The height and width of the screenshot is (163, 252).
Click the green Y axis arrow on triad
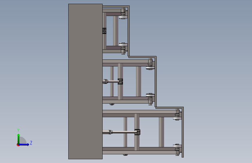[x=19, y=139]
